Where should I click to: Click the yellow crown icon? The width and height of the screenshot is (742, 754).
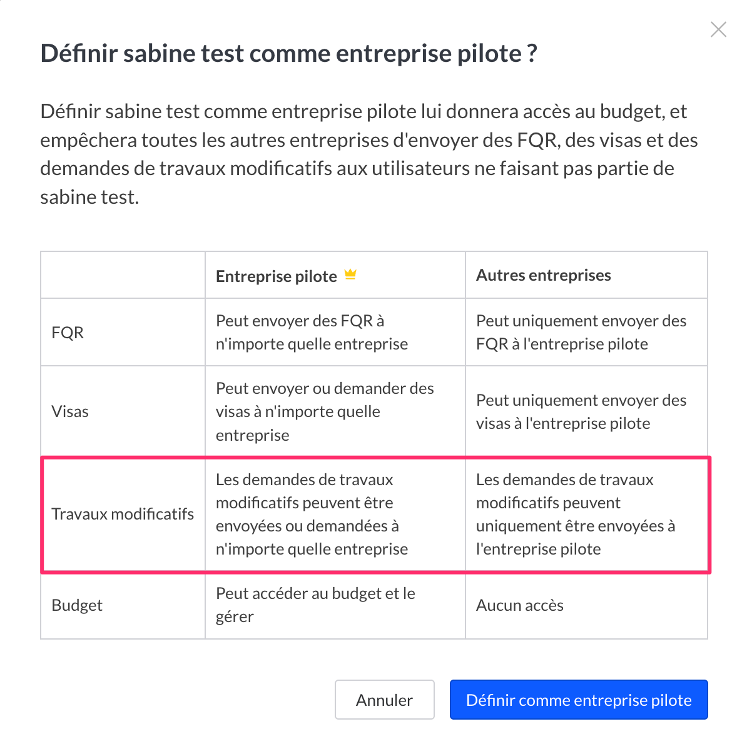coord(350,274)
